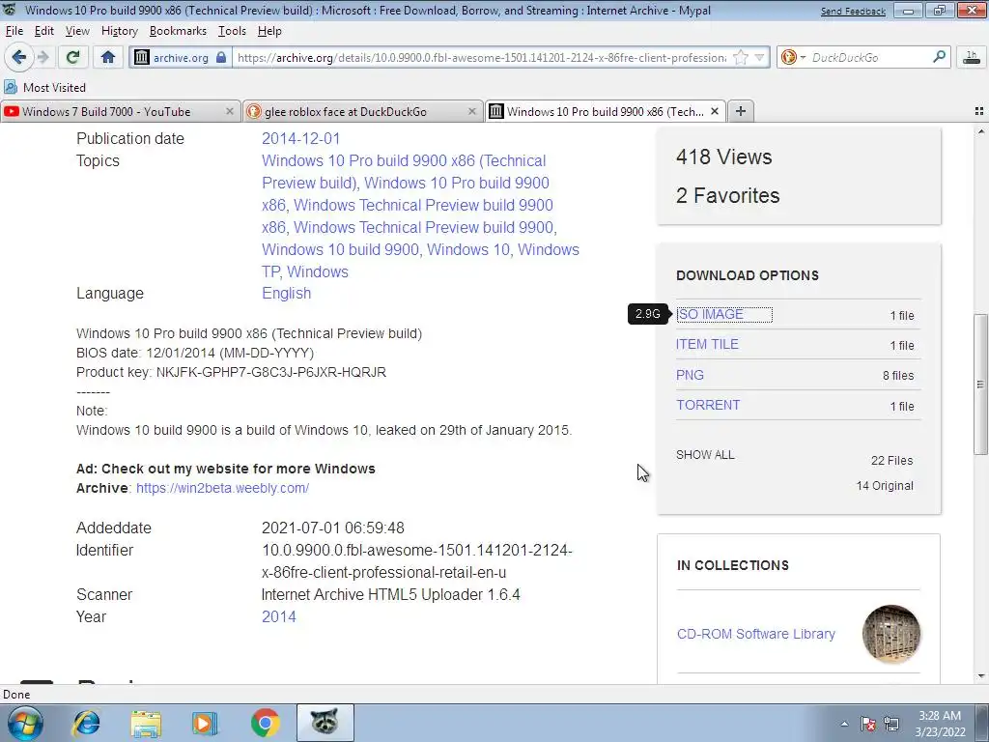Go to the Home page icon
Image resolution: width=989 pixels, height=742 pixels.
pos(108,57)
